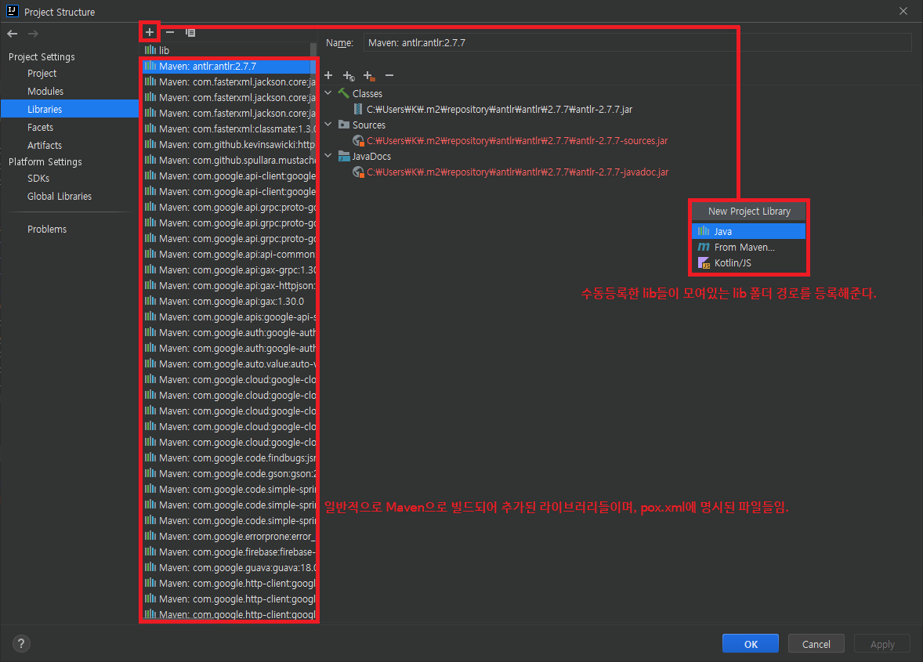This screenshot has height=662, width=923.
Task: Open the Artifacts settings page
Action: (x=45, y=146)
